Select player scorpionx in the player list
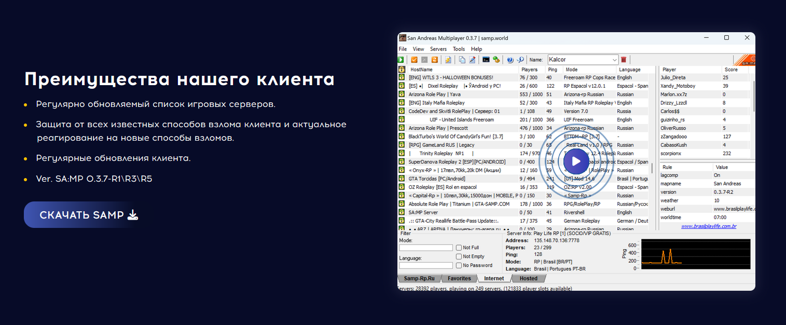Image resolution: width=786 pixels, height=325 pixels. tap(704, 153)
